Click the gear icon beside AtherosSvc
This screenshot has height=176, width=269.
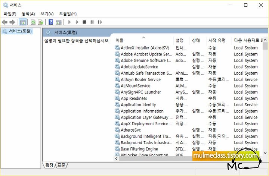(x=117, y=130)
